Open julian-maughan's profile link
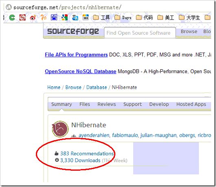 point(159,135)
